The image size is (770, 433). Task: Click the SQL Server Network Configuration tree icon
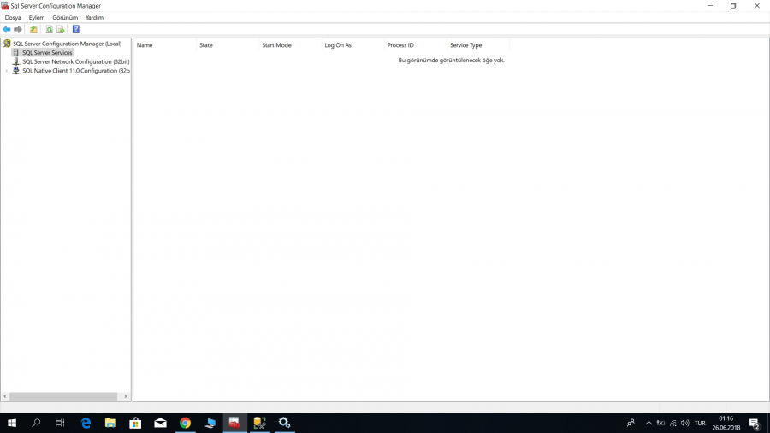click(15, 61)
